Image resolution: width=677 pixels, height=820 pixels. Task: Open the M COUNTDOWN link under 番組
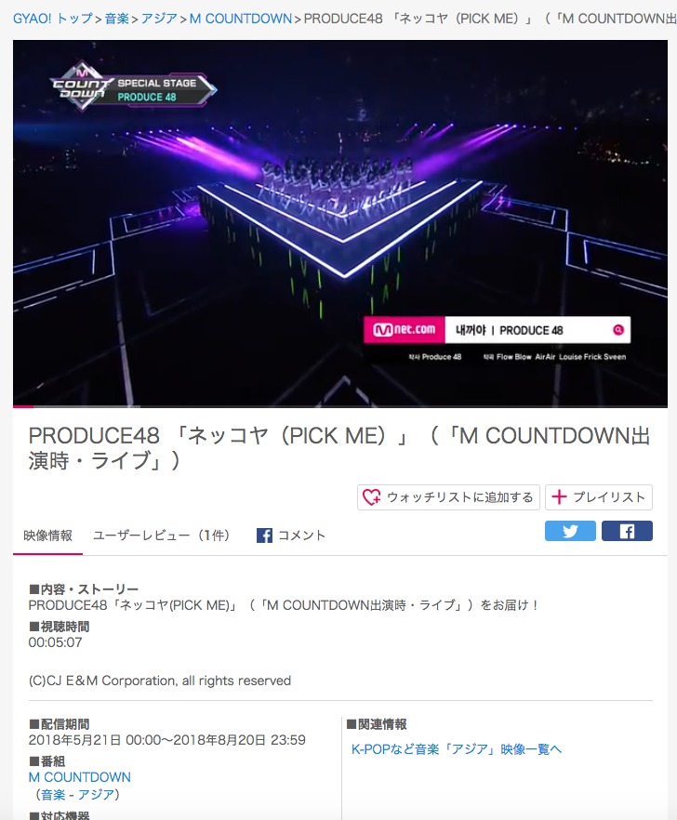tap(80, 777)
